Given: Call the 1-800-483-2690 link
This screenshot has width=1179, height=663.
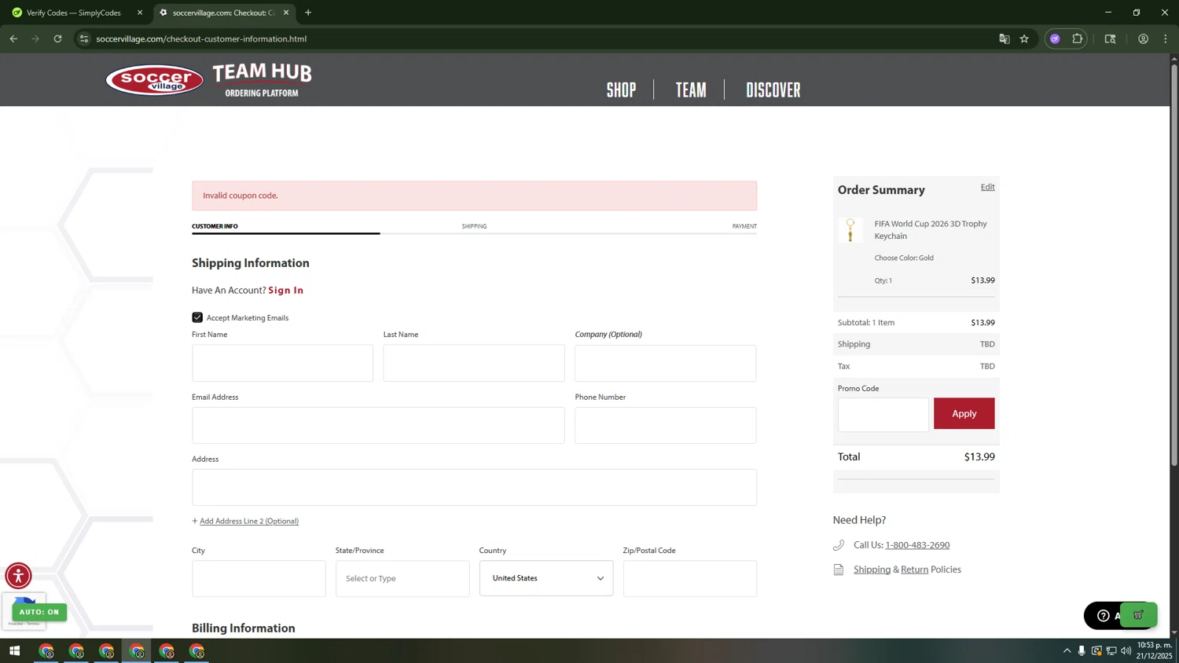Looking at the screenshot, I should coord(917,544).
